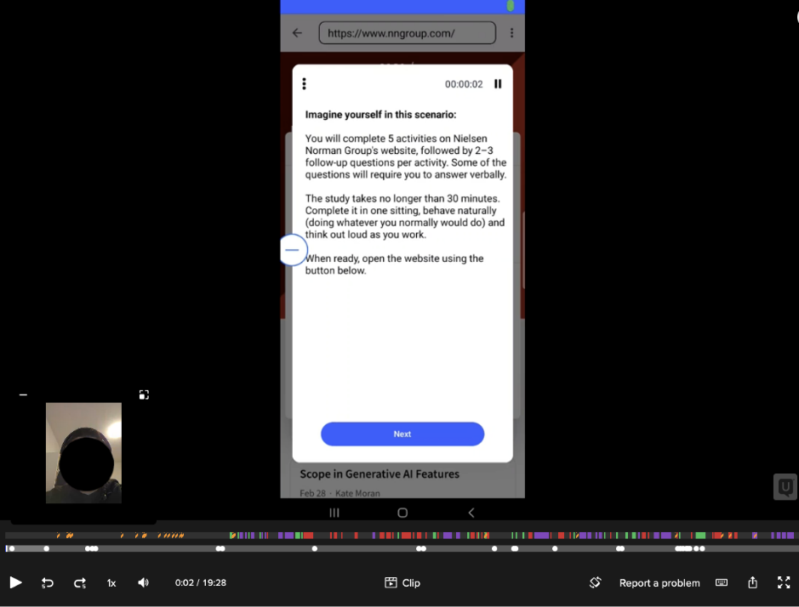Viewport: 799px width, 607px height.
Task: Tap the Android recent apps button
Action: point(334,513)
